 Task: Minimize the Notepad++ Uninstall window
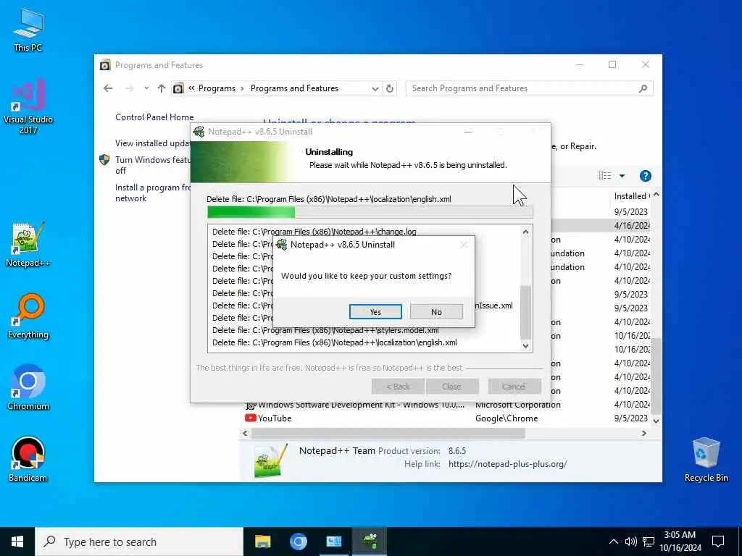(x=468, y=132)
